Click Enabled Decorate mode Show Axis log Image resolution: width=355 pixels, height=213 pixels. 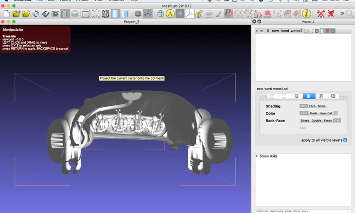point(282,211)
